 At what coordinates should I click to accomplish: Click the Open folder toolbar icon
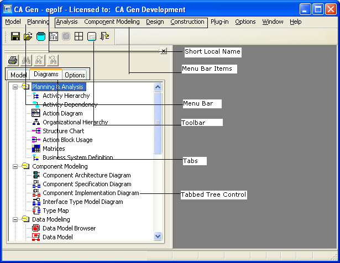(28, 36)
